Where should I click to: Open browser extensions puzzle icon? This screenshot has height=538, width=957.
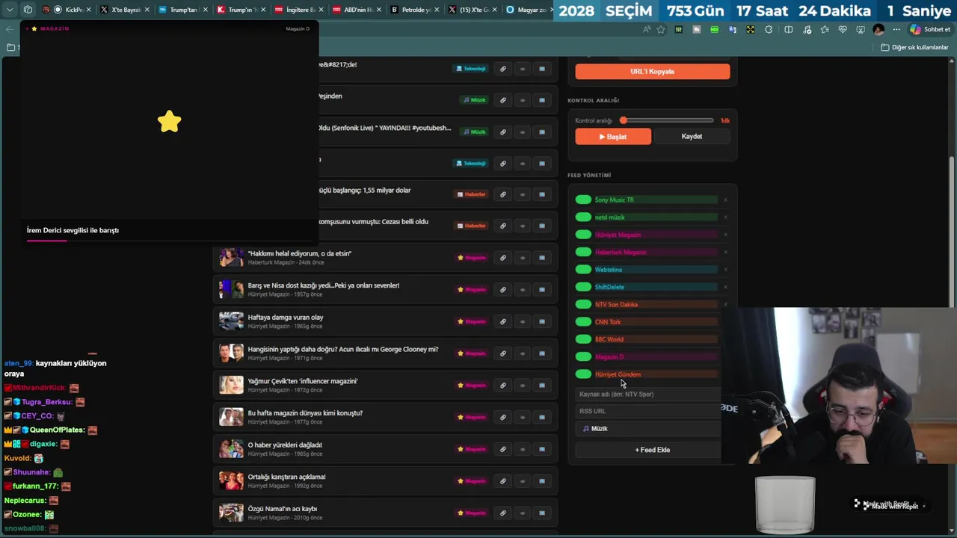tap(769, 30)
